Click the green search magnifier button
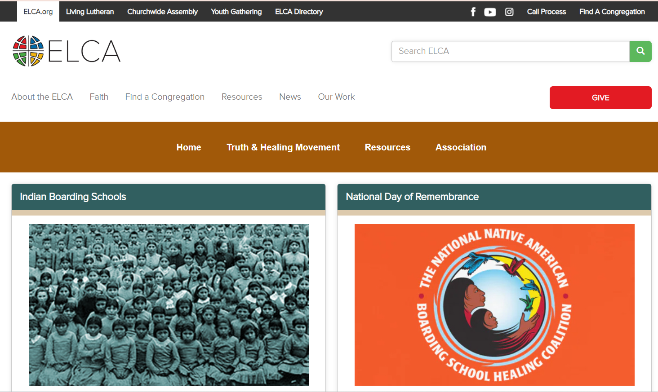This screenshot has width=658, height=392. [x=640, y=51]
